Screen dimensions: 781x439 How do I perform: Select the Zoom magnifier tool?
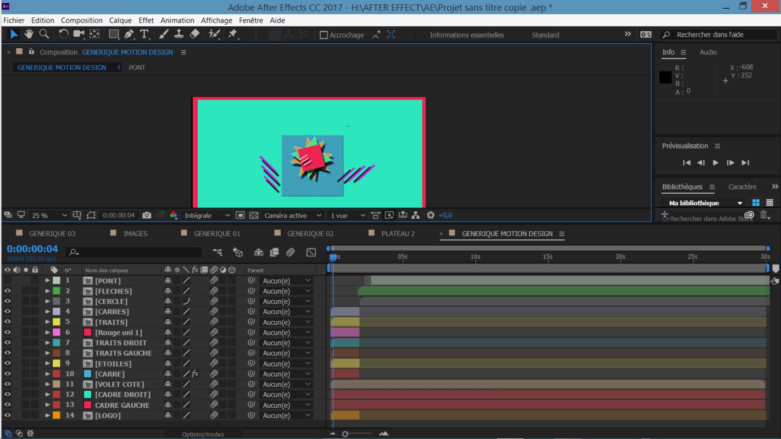(x=44, y=34)
